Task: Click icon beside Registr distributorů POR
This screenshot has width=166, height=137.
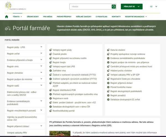Action: coord(51,90)
